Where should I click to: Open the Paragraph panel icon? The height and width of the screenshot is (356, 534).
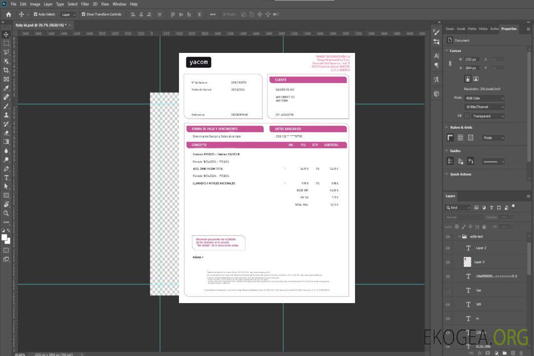pos(437,65)
